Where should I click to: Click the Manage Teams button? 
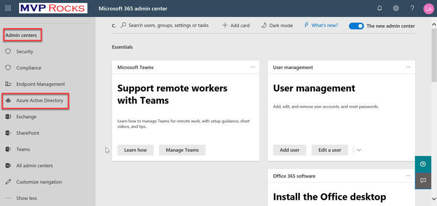pos(182,150)
